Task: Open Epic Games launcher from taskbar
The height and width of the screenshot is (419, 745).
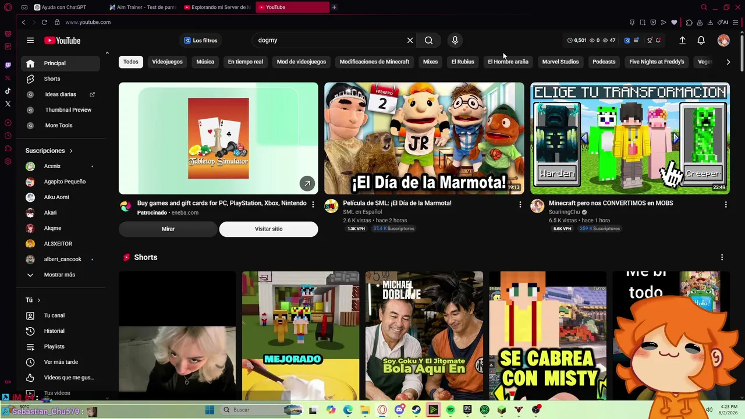Action: pos(467,410)
